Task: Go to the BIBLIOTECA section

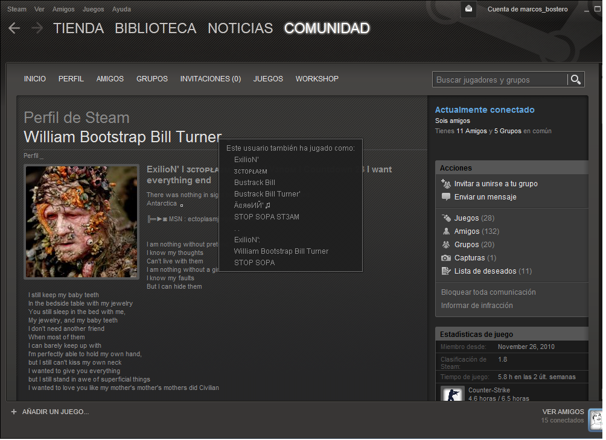Action: [155, 28]
